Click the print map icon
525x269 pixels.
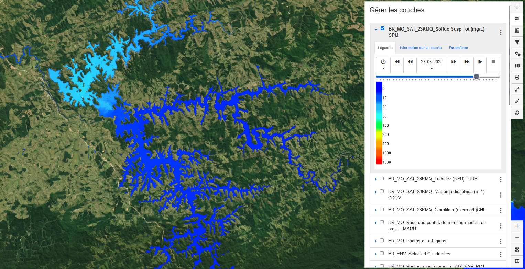[x=517, y=77]
